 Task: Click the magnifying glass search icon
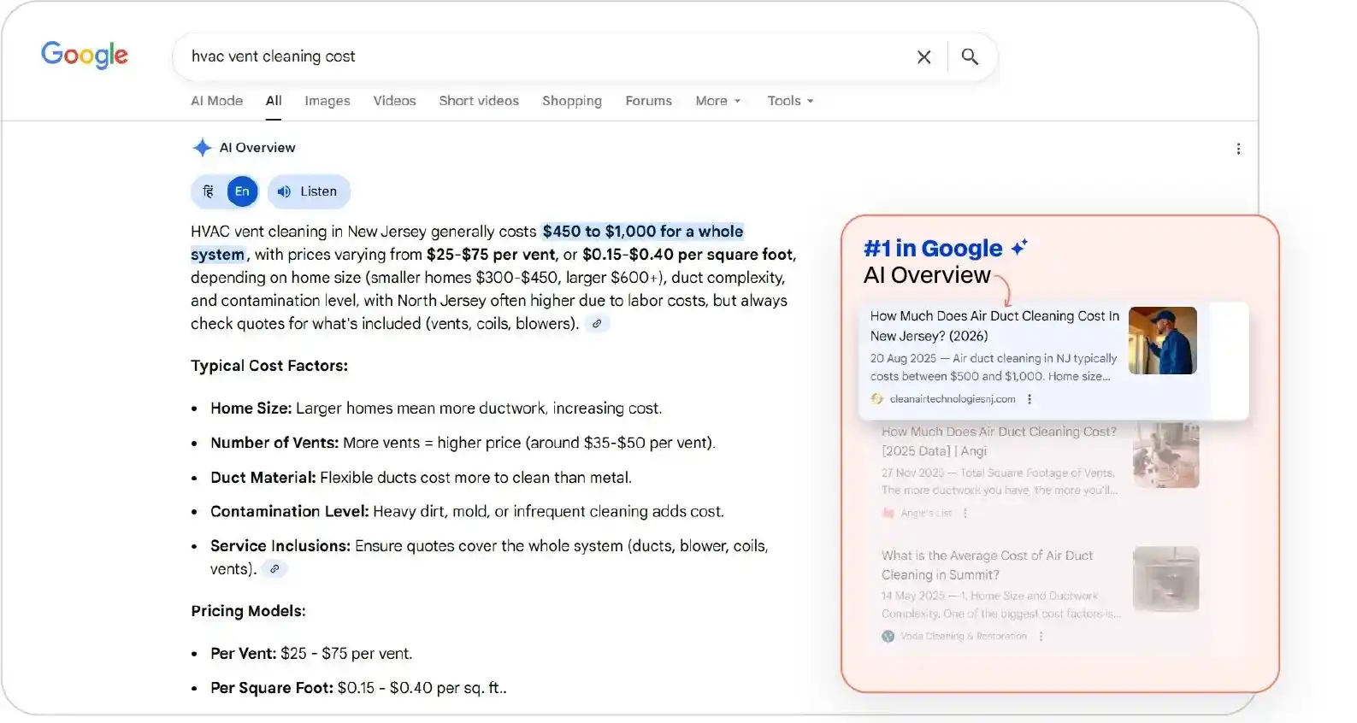[x=970, y=57]
